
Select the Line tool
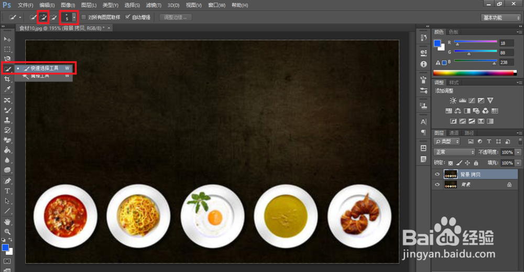(7, 211)
